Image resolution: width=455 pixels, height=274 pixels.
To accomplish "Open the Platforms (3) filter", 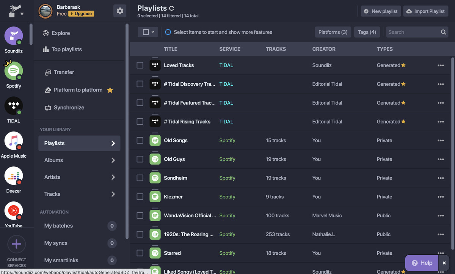I will pyautogui.click(x=333, y=32).
